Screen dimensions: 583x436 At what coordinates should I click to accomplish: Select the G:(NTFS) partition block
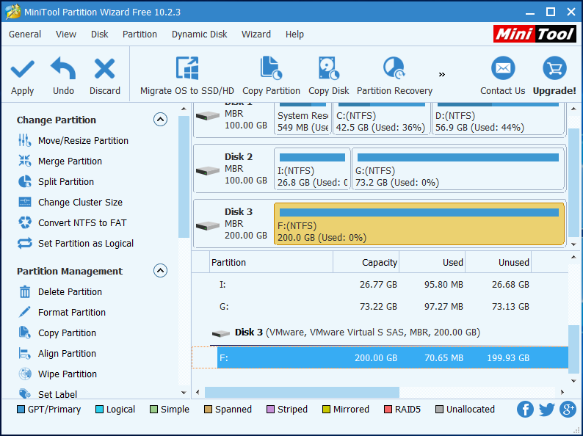click(458, 169)
